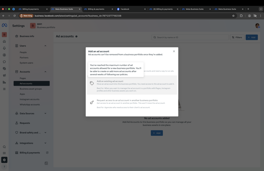
Task: Reload the page with the refresh icon
Action: [14, 16]
